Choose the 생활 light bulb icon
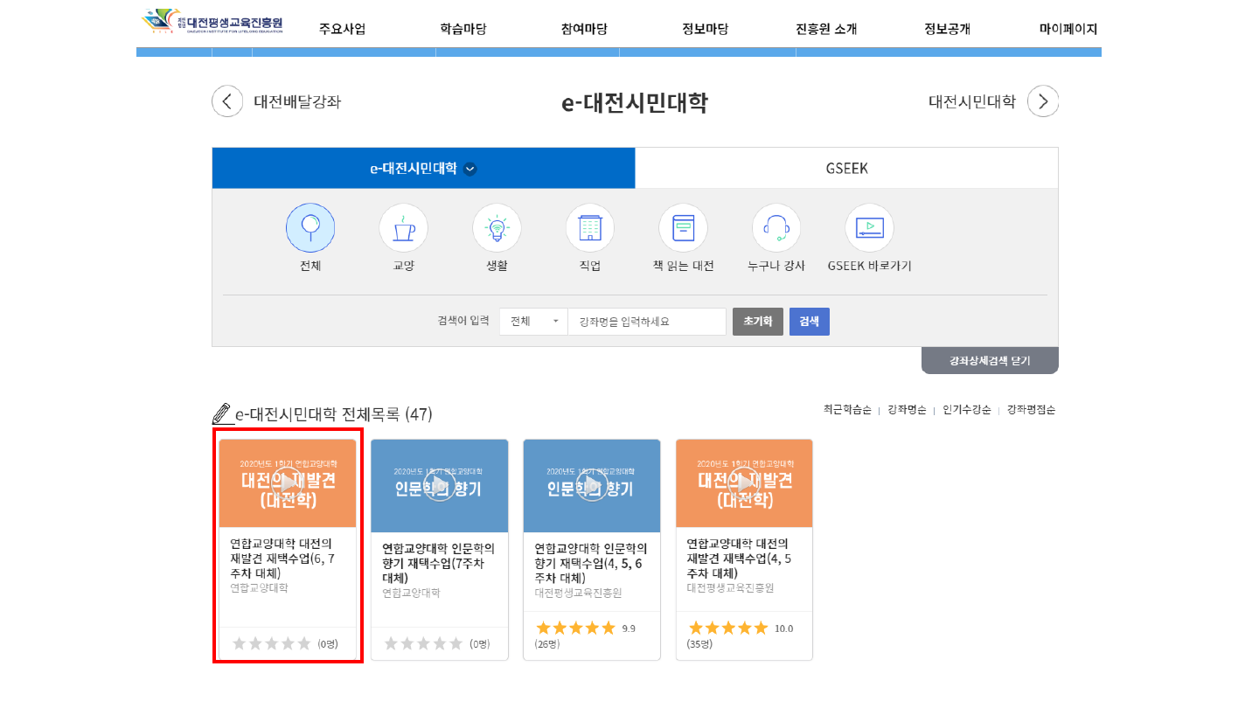Screen dimensions: 1259x708 pyautogui.click(x=497, y=228)
